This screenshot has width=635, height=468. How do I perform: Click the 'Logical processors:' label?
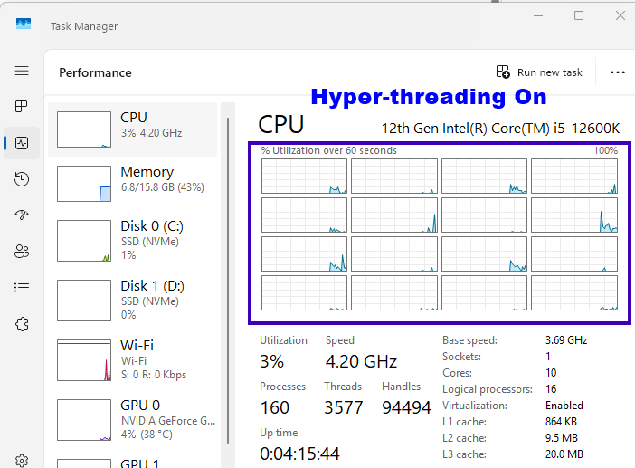pos(488,389)
